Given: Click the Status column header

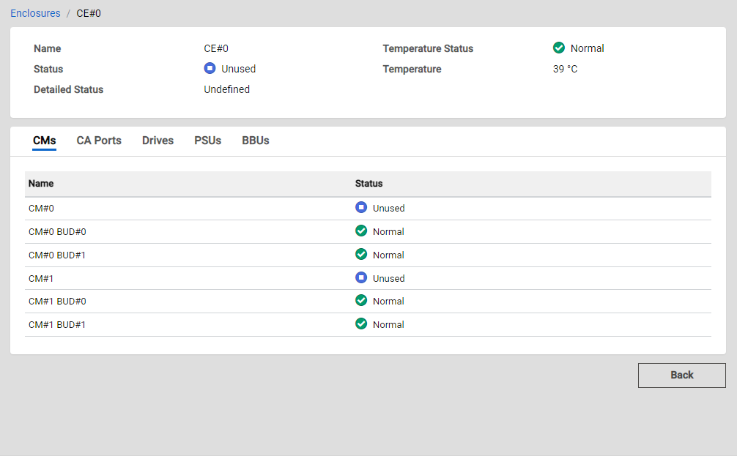Looking at the screenshot, I should 368,184.
